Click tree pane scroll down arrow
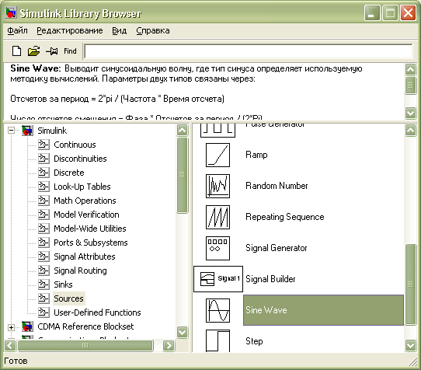This screenshot has height=370, width=421. pyautogui.click(x=183, y=332)
